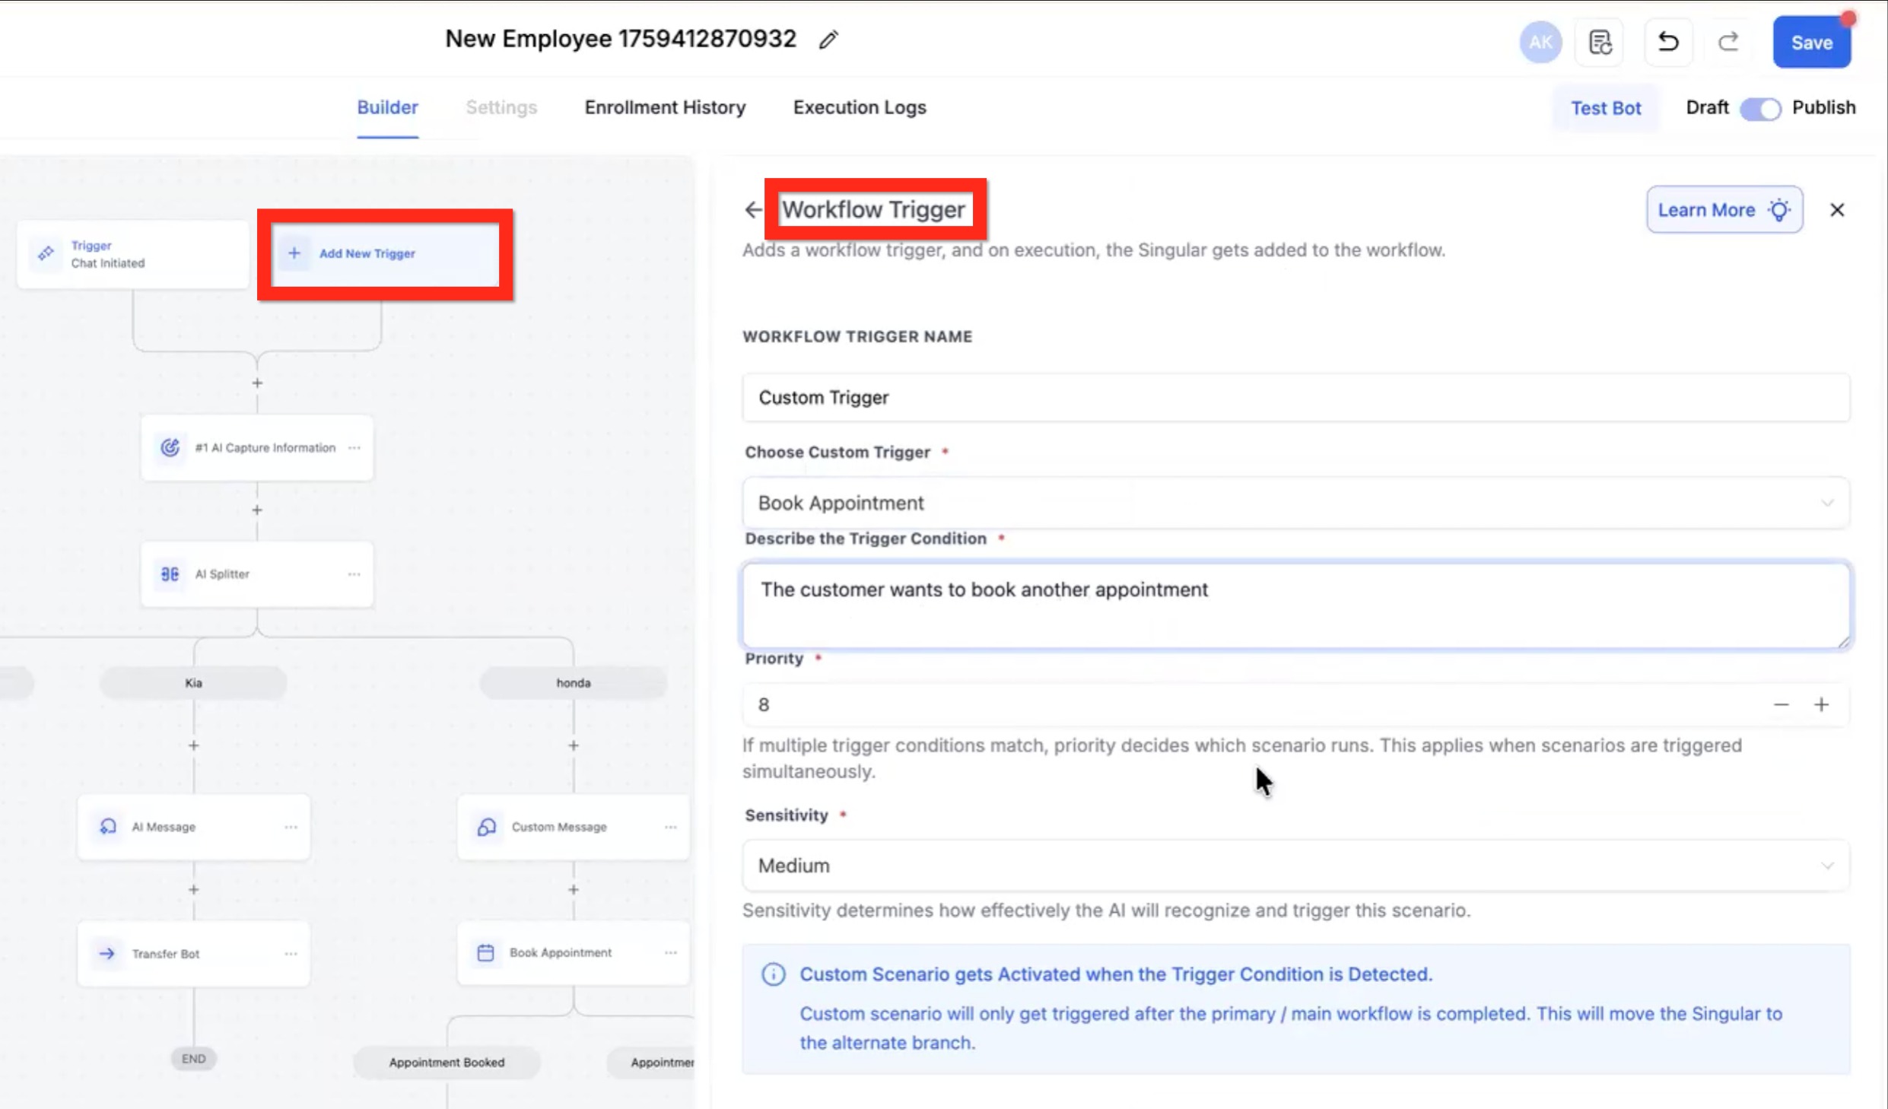Open the Execution Logs tab
The image size is (1888, 1109).
click(x=860, y=108)
